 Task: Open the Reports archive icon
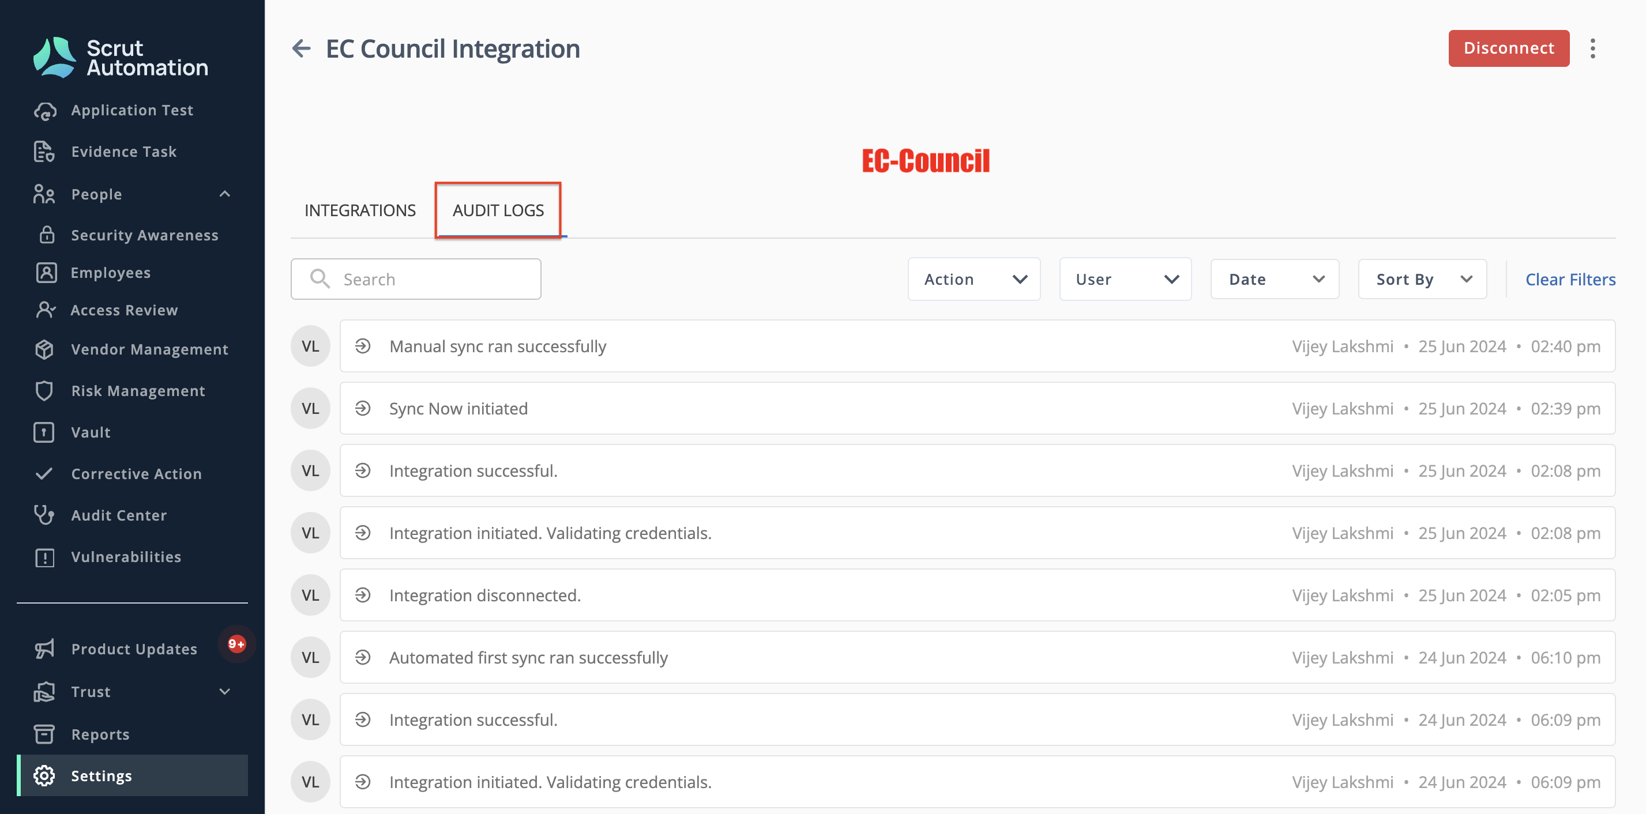44,734
